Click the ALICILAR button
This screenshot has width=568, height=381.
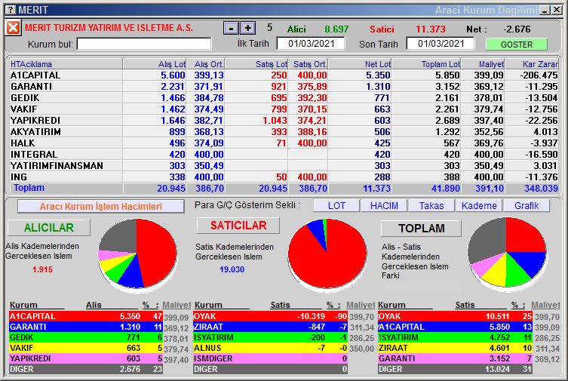tap(49, 227)
